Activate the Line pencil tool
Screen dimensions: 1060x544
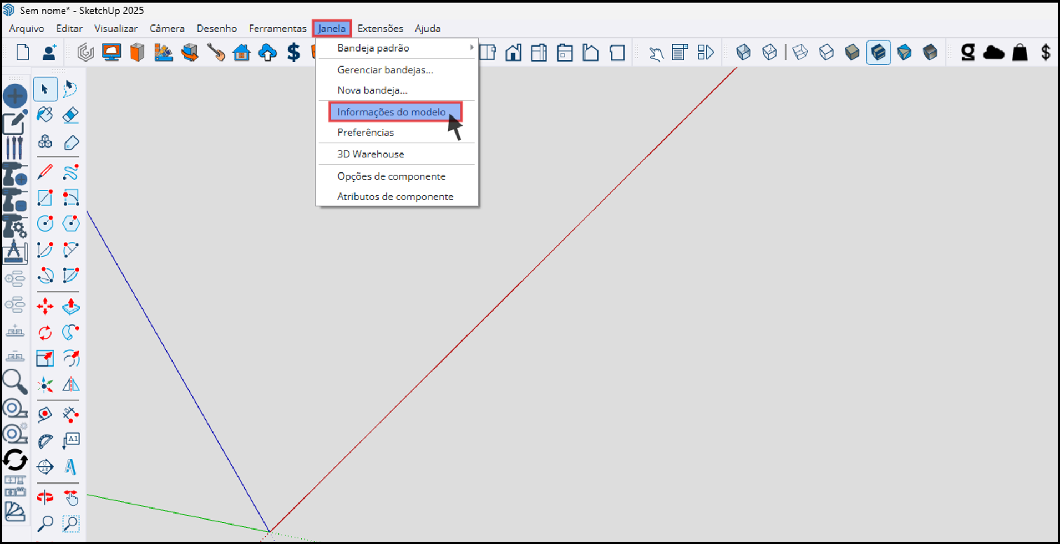click(45, 172)
